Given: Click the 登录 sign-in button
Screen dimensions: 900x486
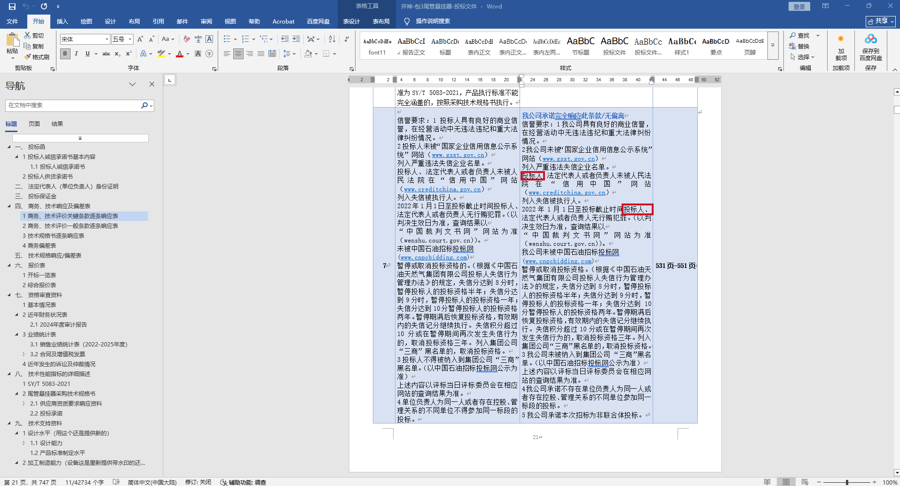Looking at the screenshot, I should pyautogui.click(x=799, y=7).
